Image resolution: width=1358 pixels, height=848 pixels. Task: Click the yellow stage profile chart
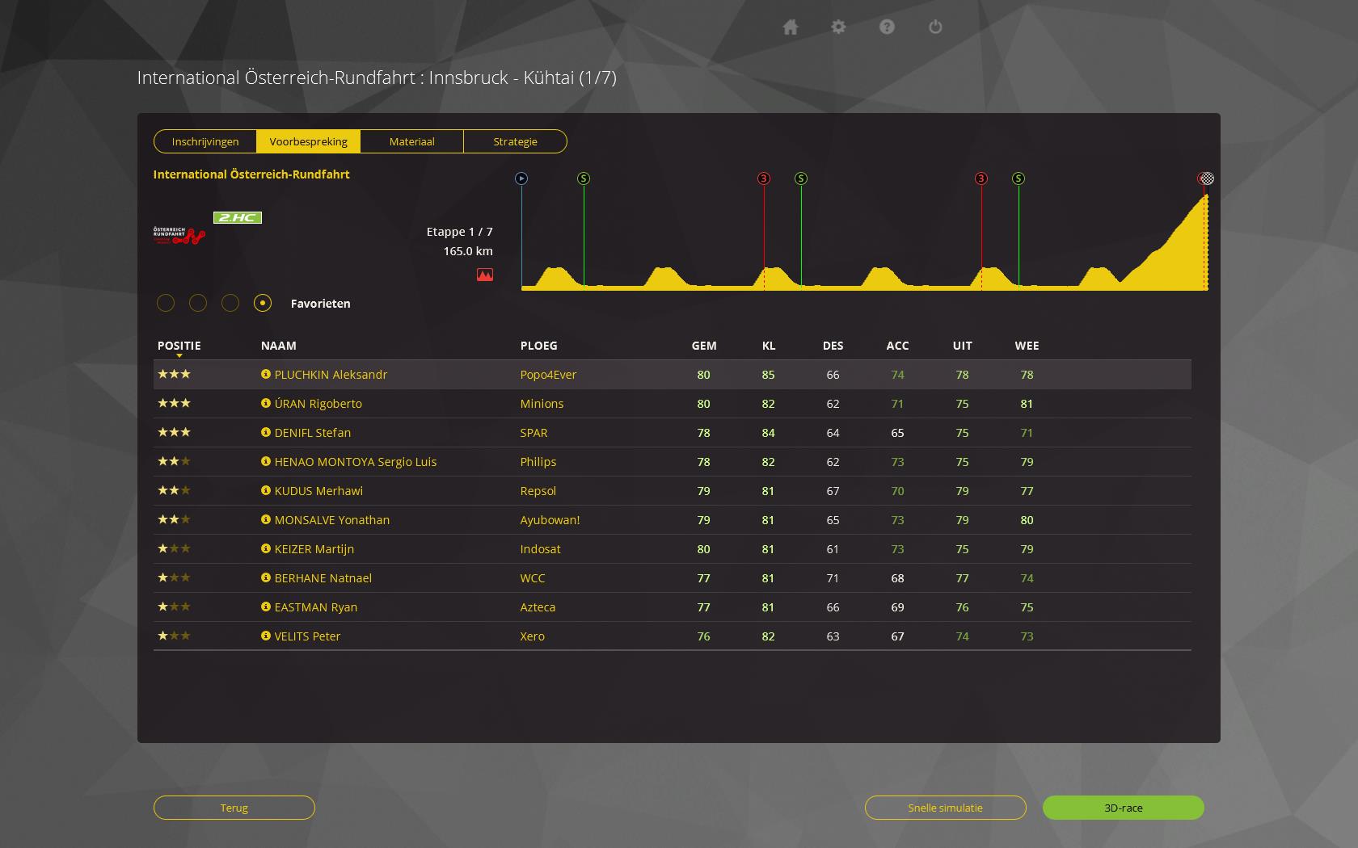tap(865, 242)
